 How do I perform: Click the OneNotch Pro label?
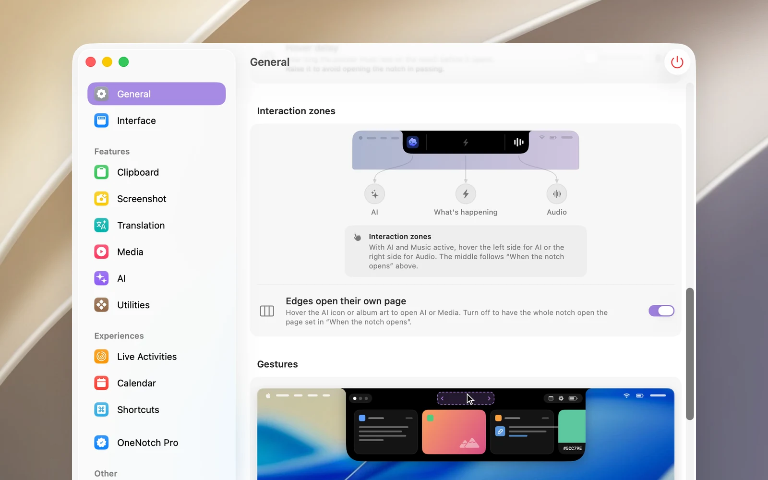pyautogui.click(x=148, y=443)
